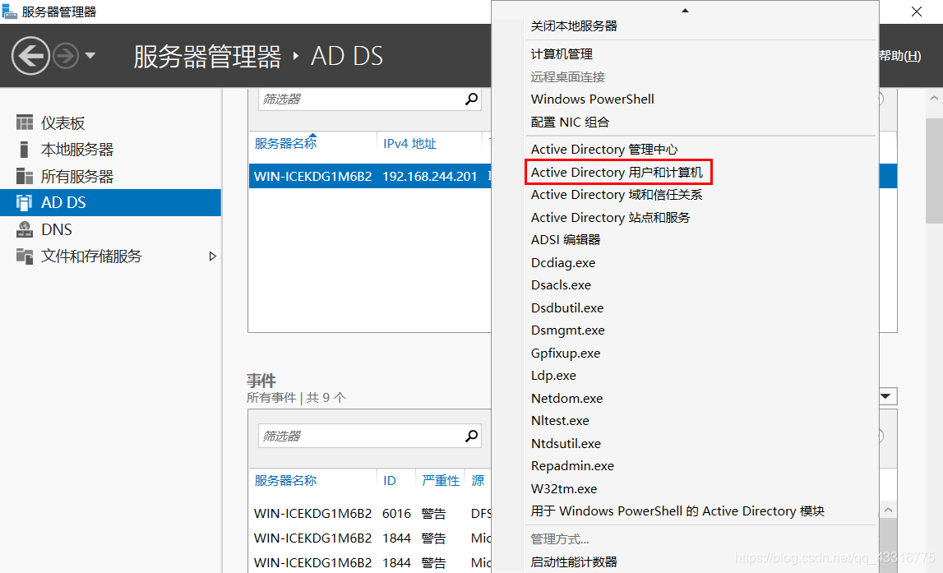Screen dimensions: 943x573
Task: Sort events by 严重性 column
Action: pyautogui.click(x=440, y=480)
